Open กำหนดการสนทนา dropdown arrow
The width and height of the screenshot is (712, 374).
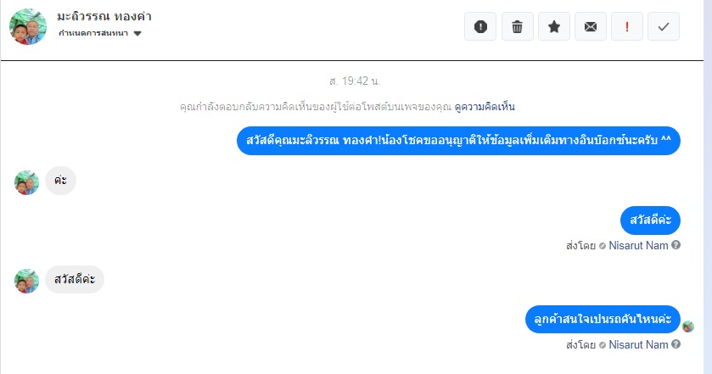[x=137, y=33]
